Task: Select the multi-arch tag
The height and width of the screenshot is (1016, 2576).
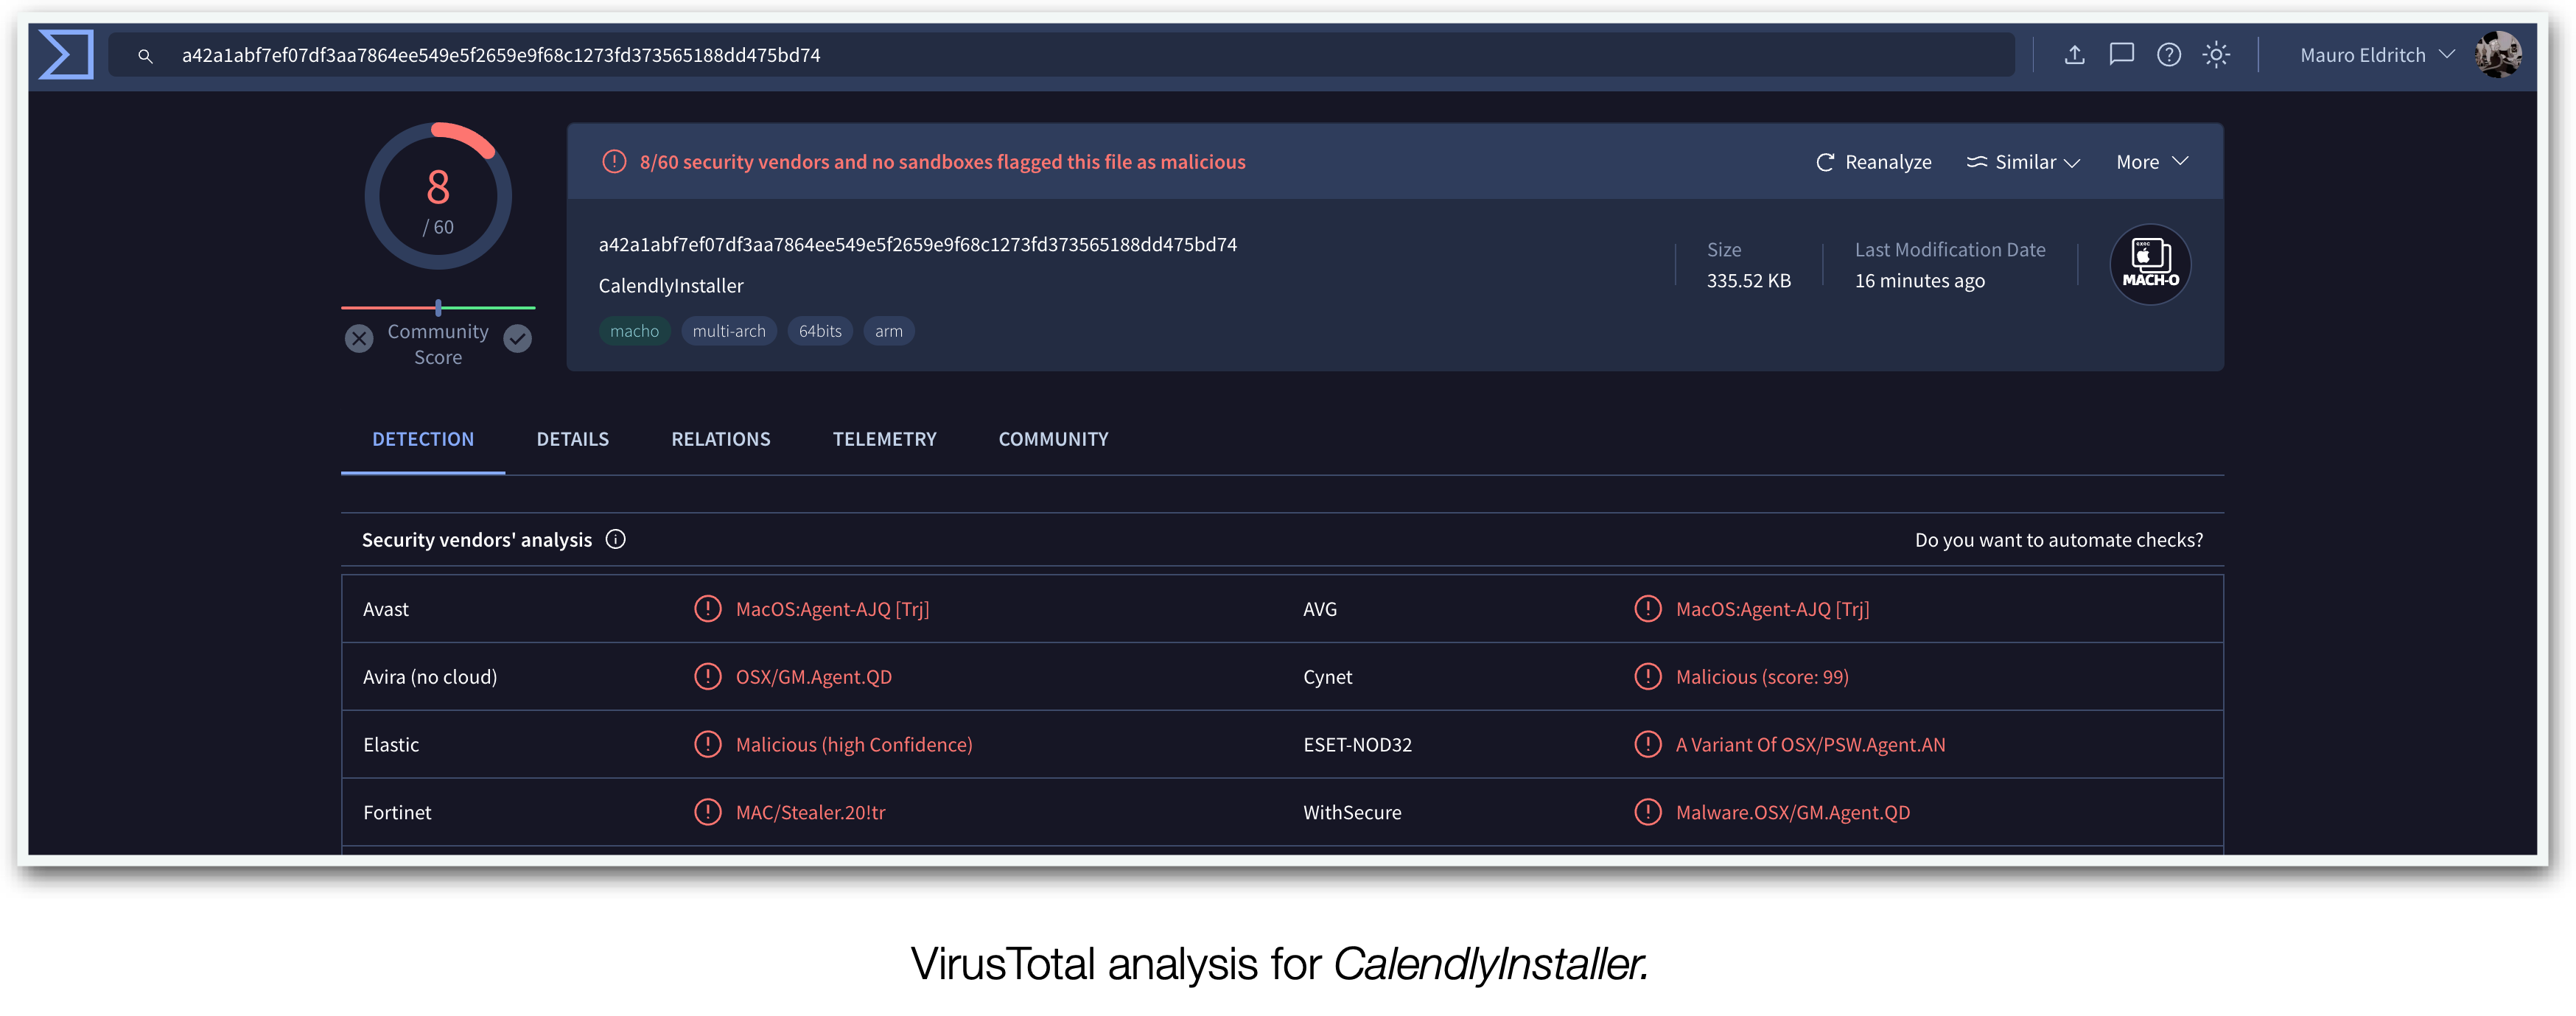Action: (729, 331)
